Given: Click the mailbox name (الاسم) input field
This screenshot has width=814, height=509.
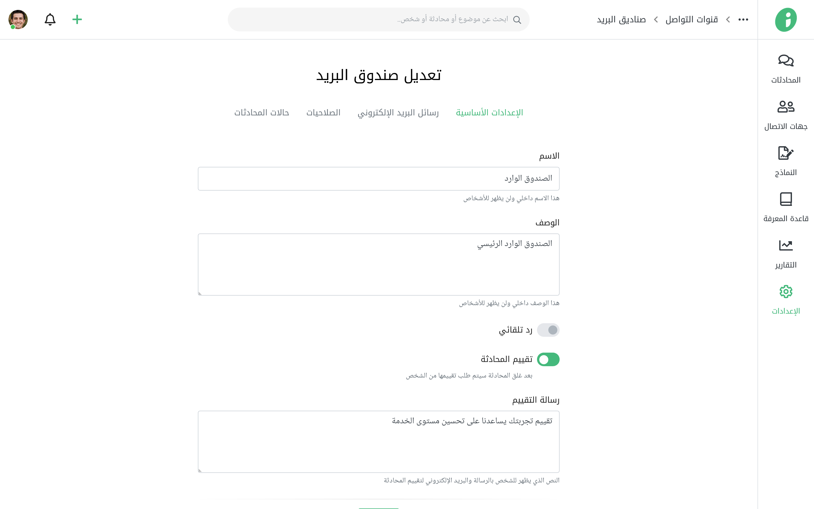Looking at the screenshot, I should click(378, 178).
